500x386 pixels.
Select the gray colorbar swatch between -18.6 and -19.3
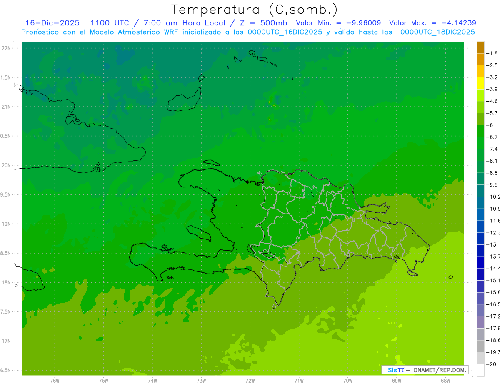480,346
